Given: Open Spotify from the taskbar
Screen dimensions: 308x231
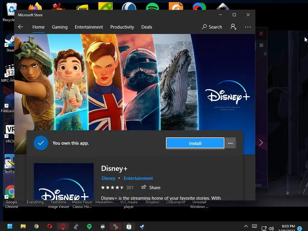Looking at the screenshot, I should [89, 226].
